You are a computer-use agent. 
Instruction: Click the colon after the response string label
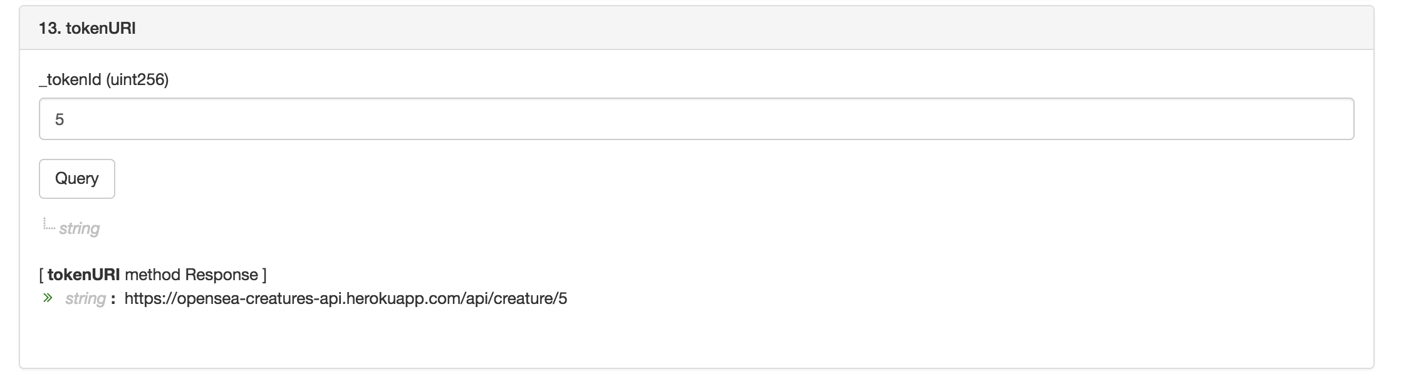113,299
